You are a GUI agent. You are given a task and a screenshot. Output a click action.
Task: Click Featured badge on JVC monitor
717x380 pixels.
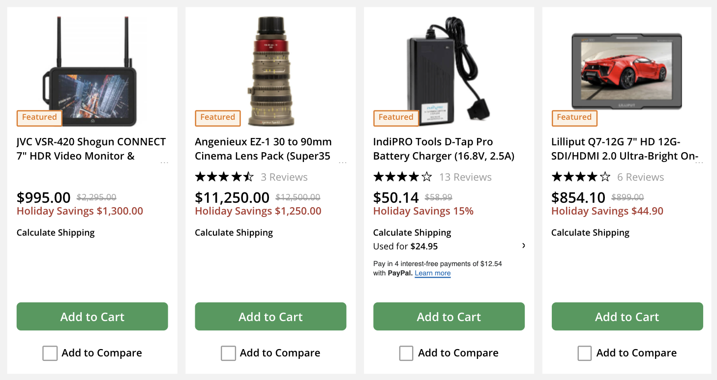[39, 117]
